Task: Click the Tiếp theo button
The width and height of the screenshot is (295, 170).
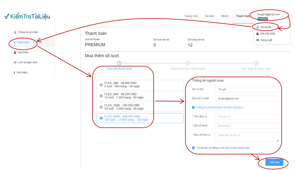Action: 274,162
